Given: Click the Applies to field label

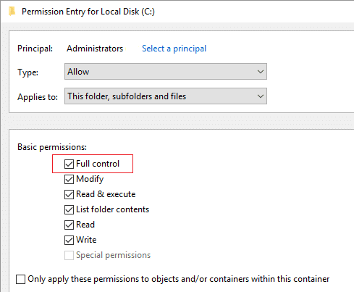Looking at the screenshot, I should (x=38, y=97).
